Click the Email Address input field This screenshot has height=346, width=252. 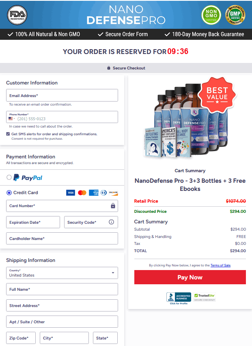point(62,95)
